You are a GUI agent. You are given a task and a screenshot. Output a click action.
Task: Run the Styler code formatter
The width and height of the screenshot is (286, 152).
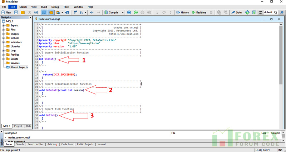(237, 12)
